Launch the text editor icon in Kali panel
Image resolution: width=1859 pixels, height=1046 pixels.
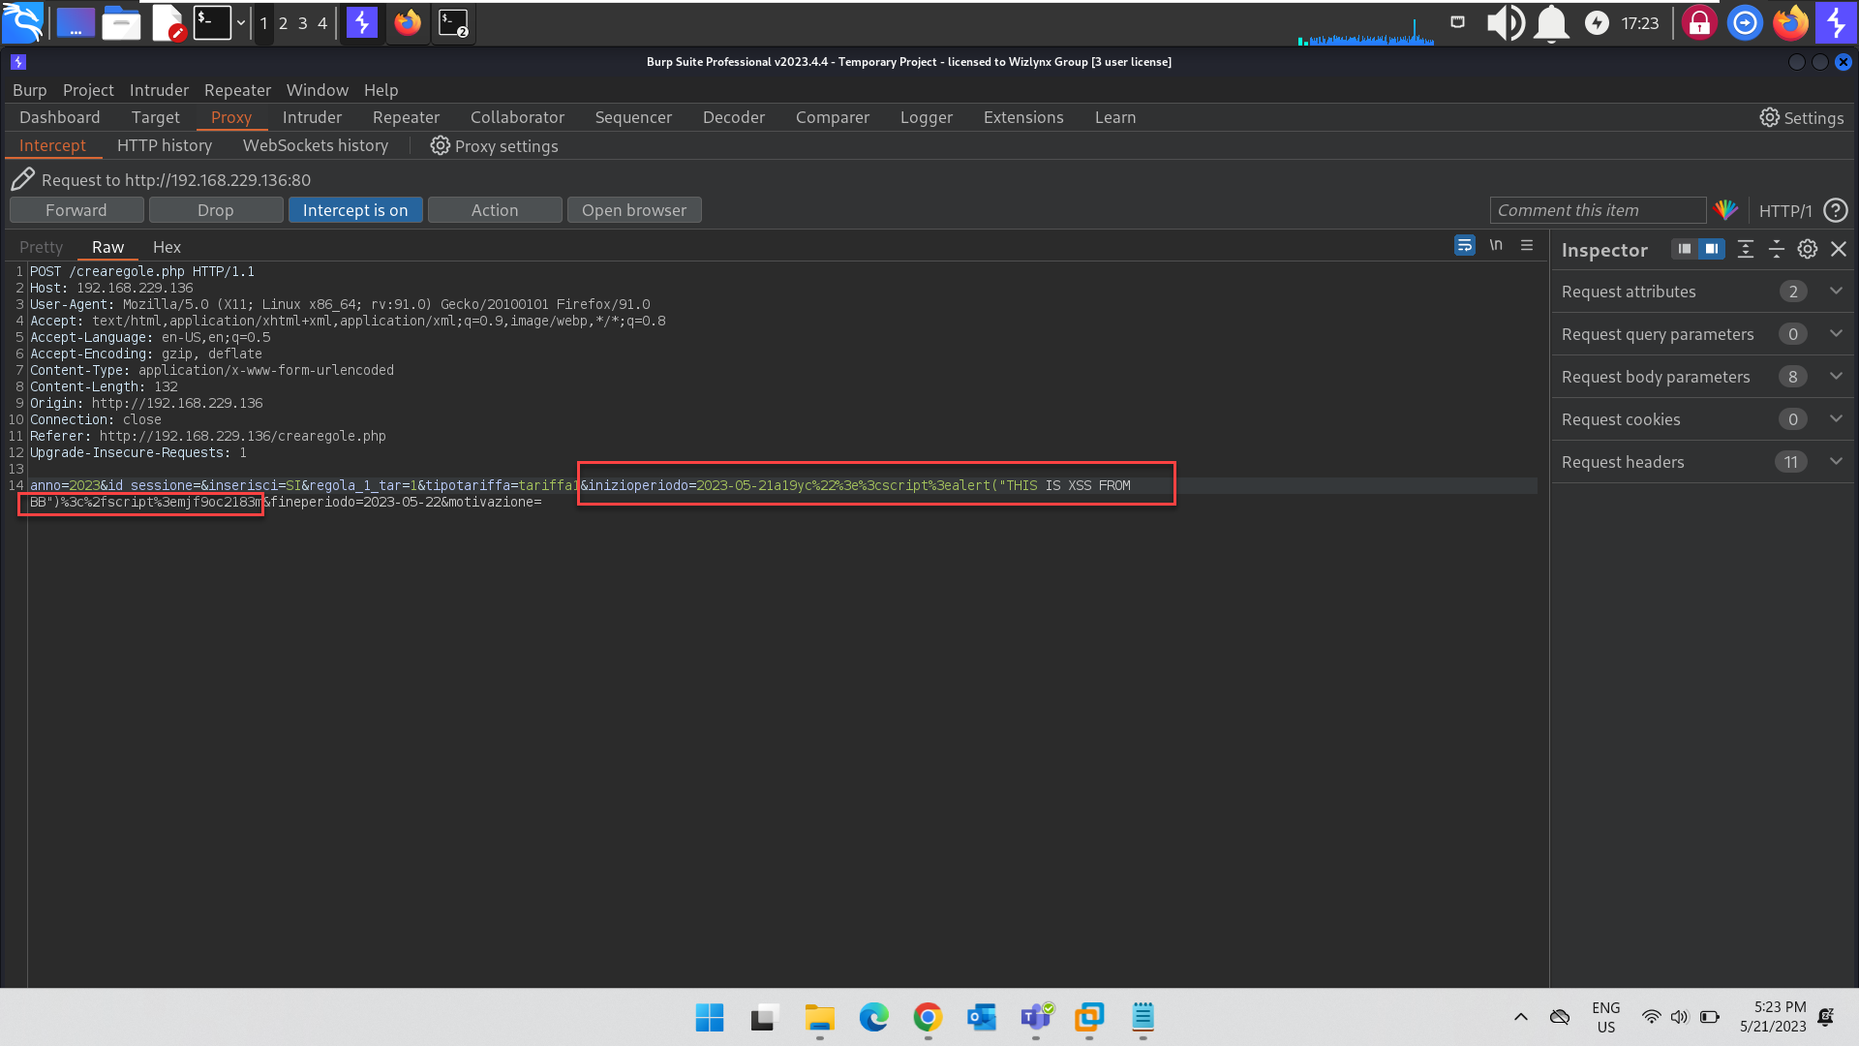point(168,22)
